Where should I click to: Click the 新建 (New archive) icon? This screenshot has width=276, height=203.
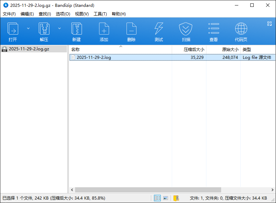pos(76,29)
